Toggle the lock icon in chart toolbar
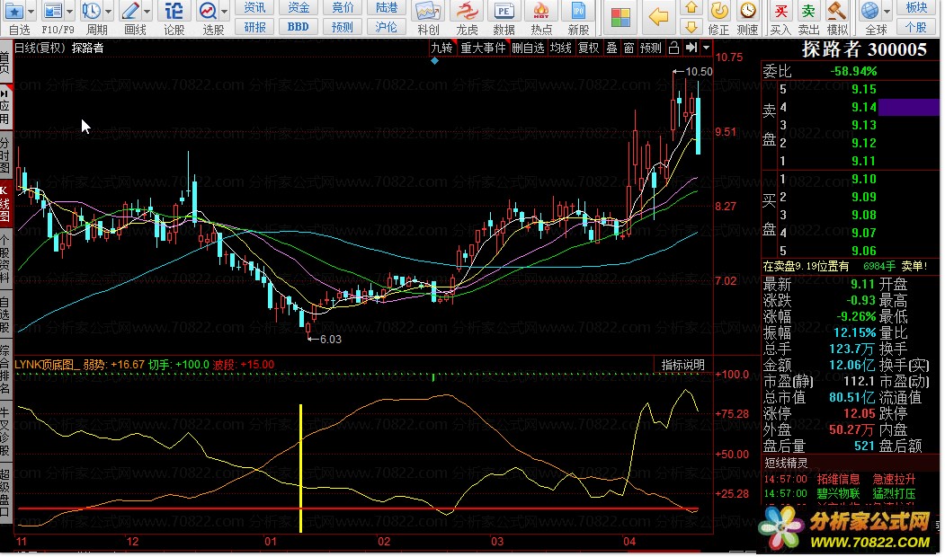945x557 pixels. (x=673, y=48)
